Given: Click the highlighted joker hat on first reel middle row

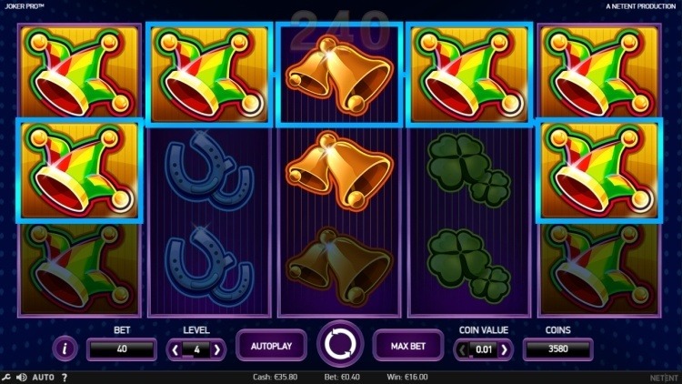Looking at the screenshot, I should tap(79, 170).
